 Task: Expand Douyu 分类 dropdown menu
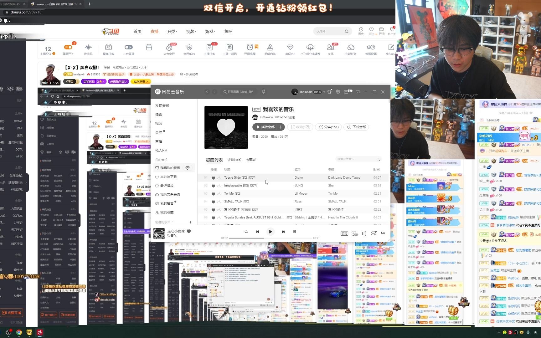coord(172,31)
